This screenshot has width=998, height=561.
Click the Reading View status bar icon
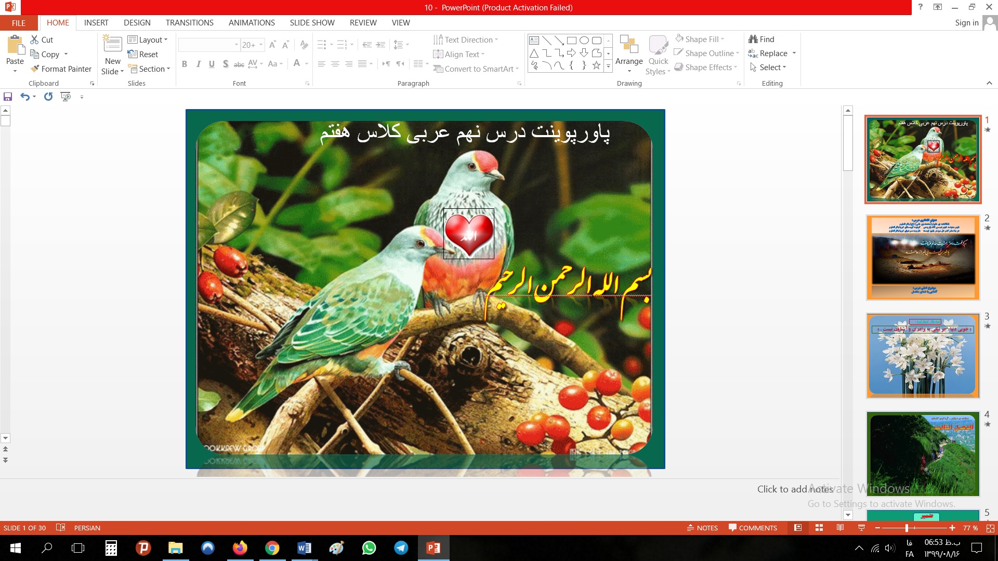pos(840,528)
